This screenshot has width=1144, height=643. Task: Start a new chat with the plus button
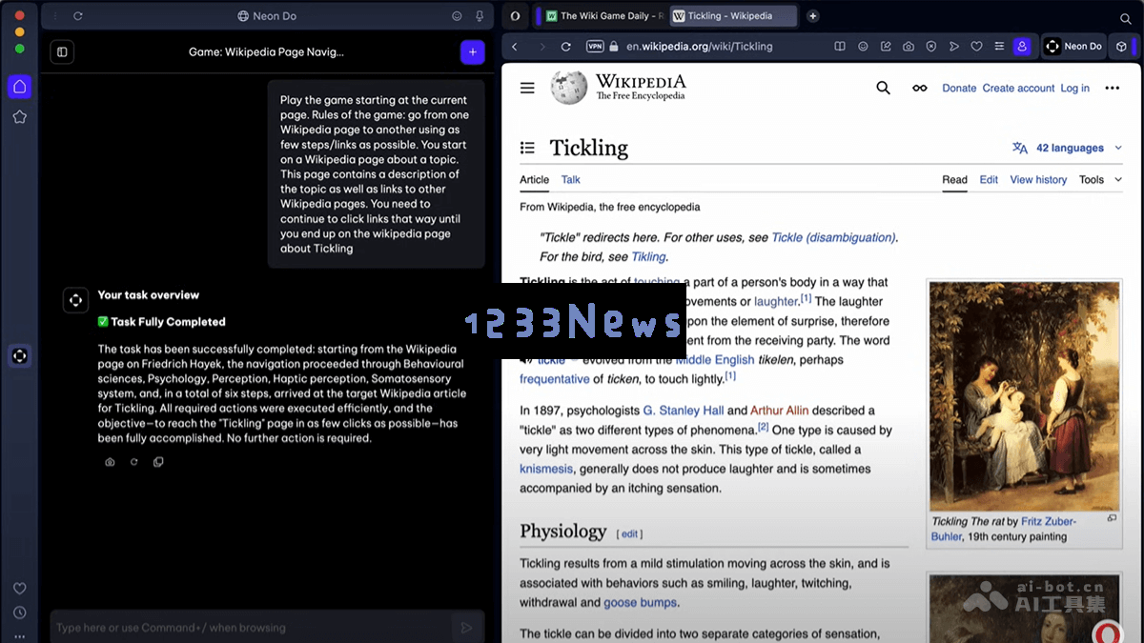point(472,52)
